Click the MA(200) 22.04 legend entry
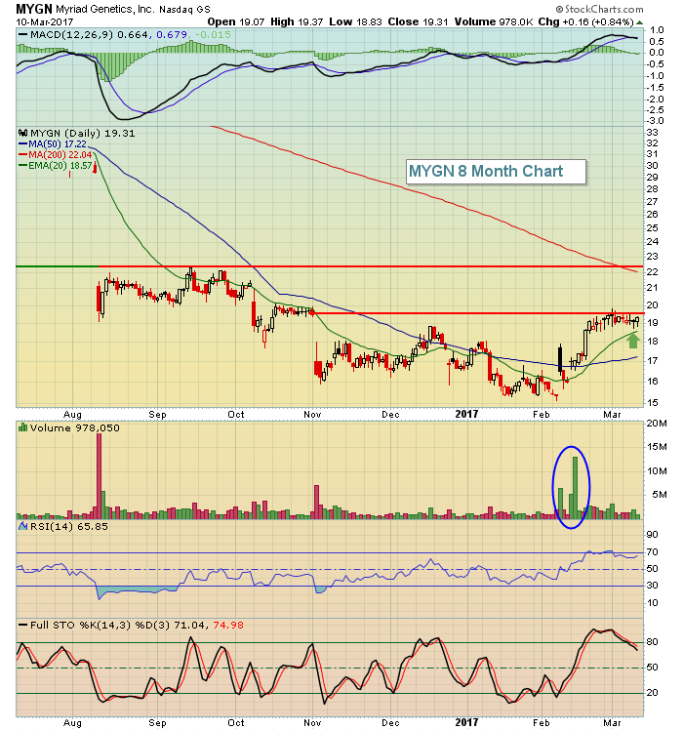 click(56, 154)
